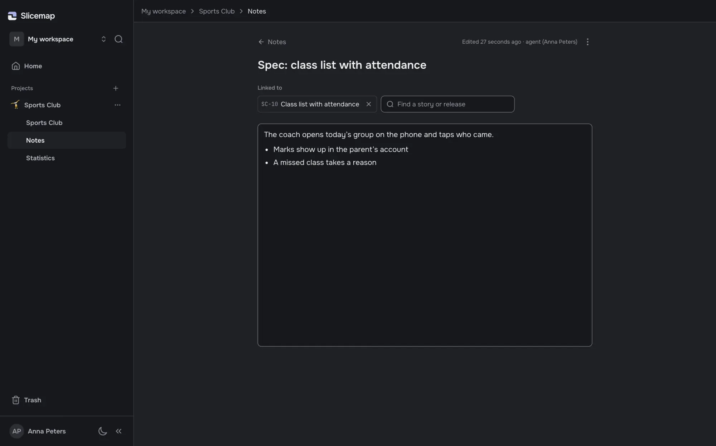Go to Home in the sidebar
This screenshot has height=446, width=716.
[x=67, y=66]
